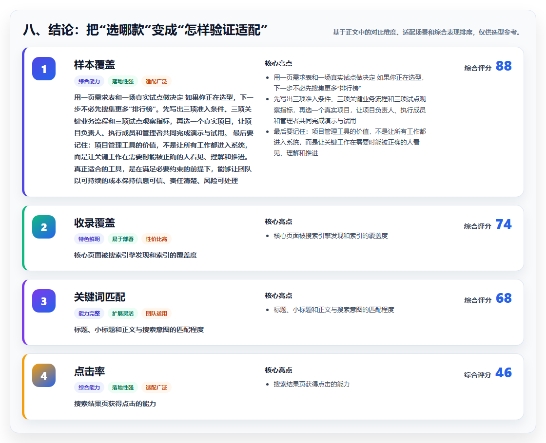Click the 能力完整 tag under 关键词匹配
The width and height of the screenshot is (546, 443).
89,314
